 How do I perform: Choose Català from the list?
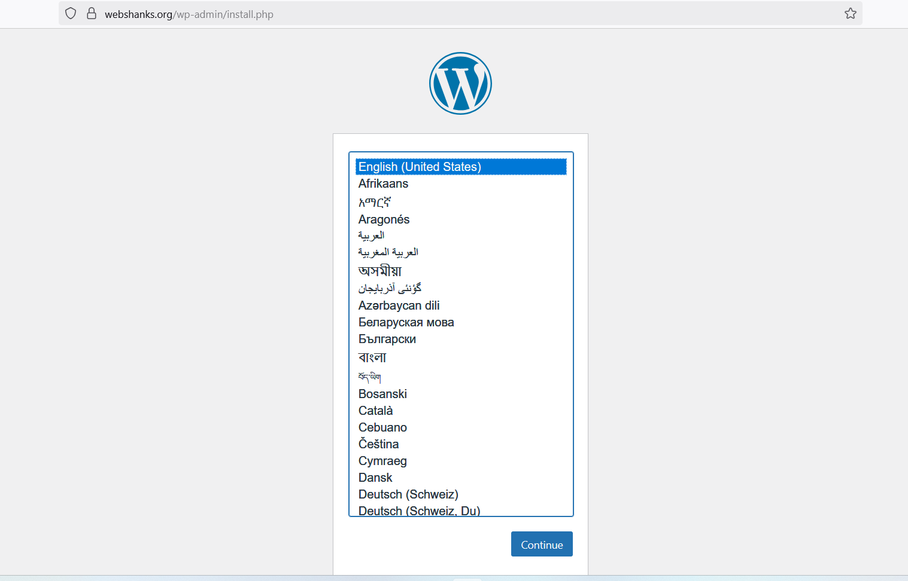point(461,411)
